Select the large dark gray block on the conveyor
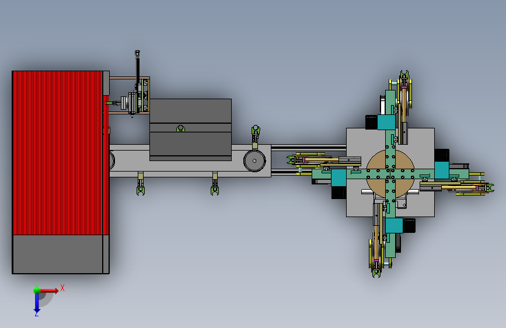 tap(190, 130)
